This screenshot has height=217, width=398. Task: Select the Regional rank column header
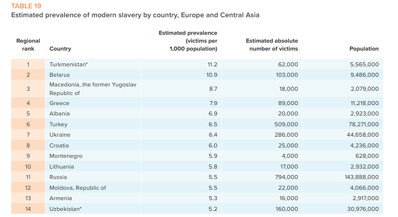[28, 45]
